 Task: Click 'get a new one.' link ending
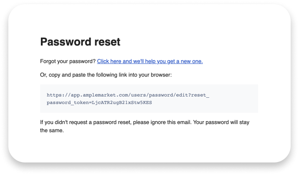coord(185,61)
